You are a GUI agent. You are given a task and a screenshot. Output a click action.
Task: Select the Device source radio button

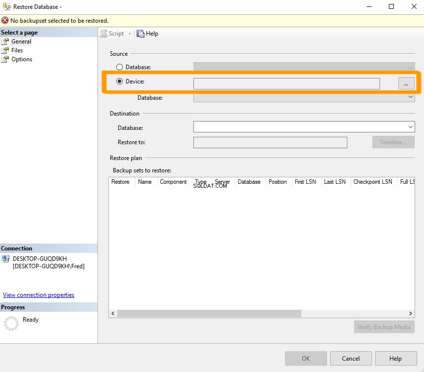tap(119, 81)
